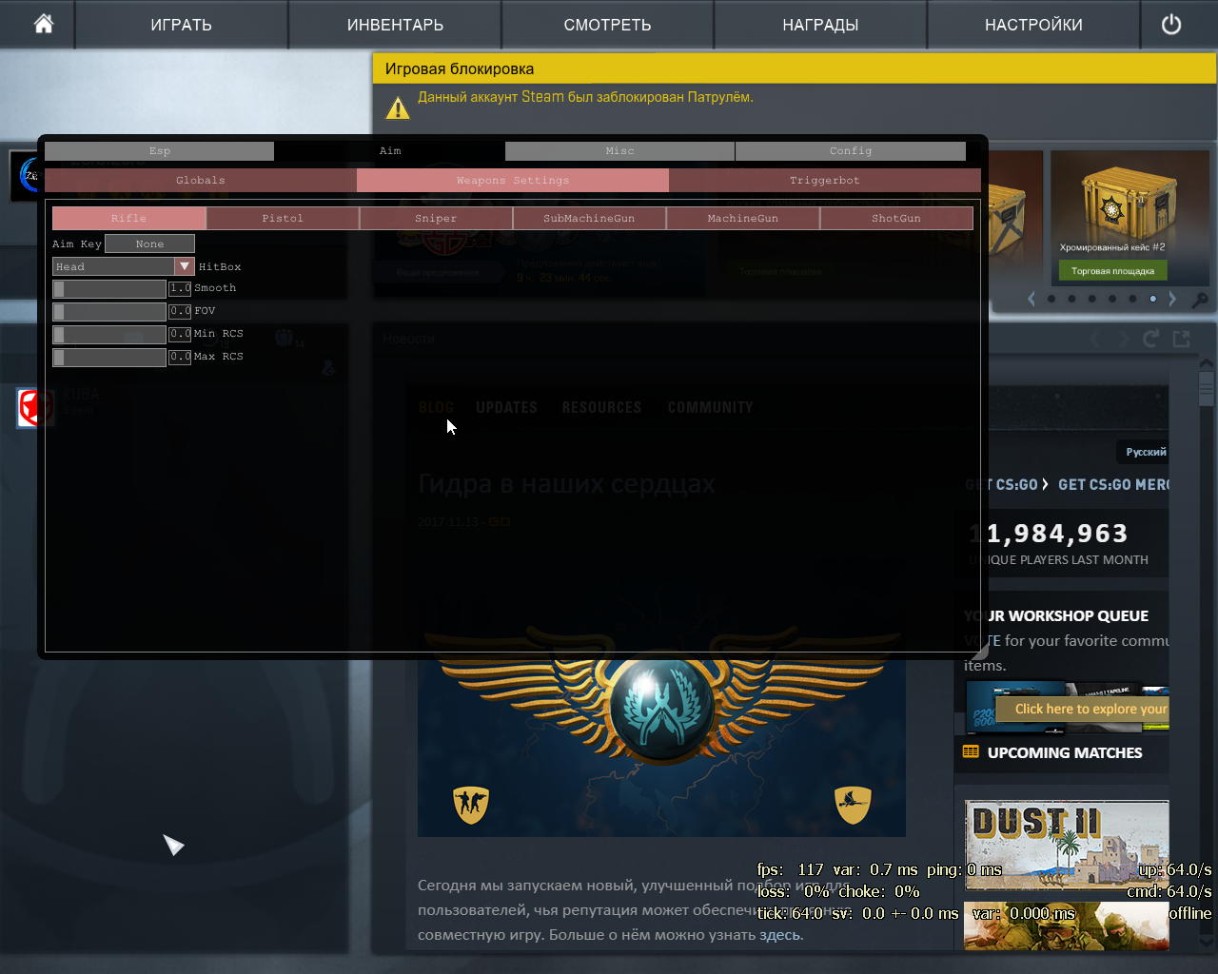Go to next crate carousel arrow
Screen dimensions: 1218x974
pyautogui.click(x=1172, y=299)
